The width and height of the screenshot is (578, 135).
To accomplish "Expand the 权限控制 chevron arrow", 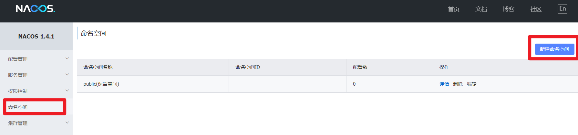I will 67,91.
